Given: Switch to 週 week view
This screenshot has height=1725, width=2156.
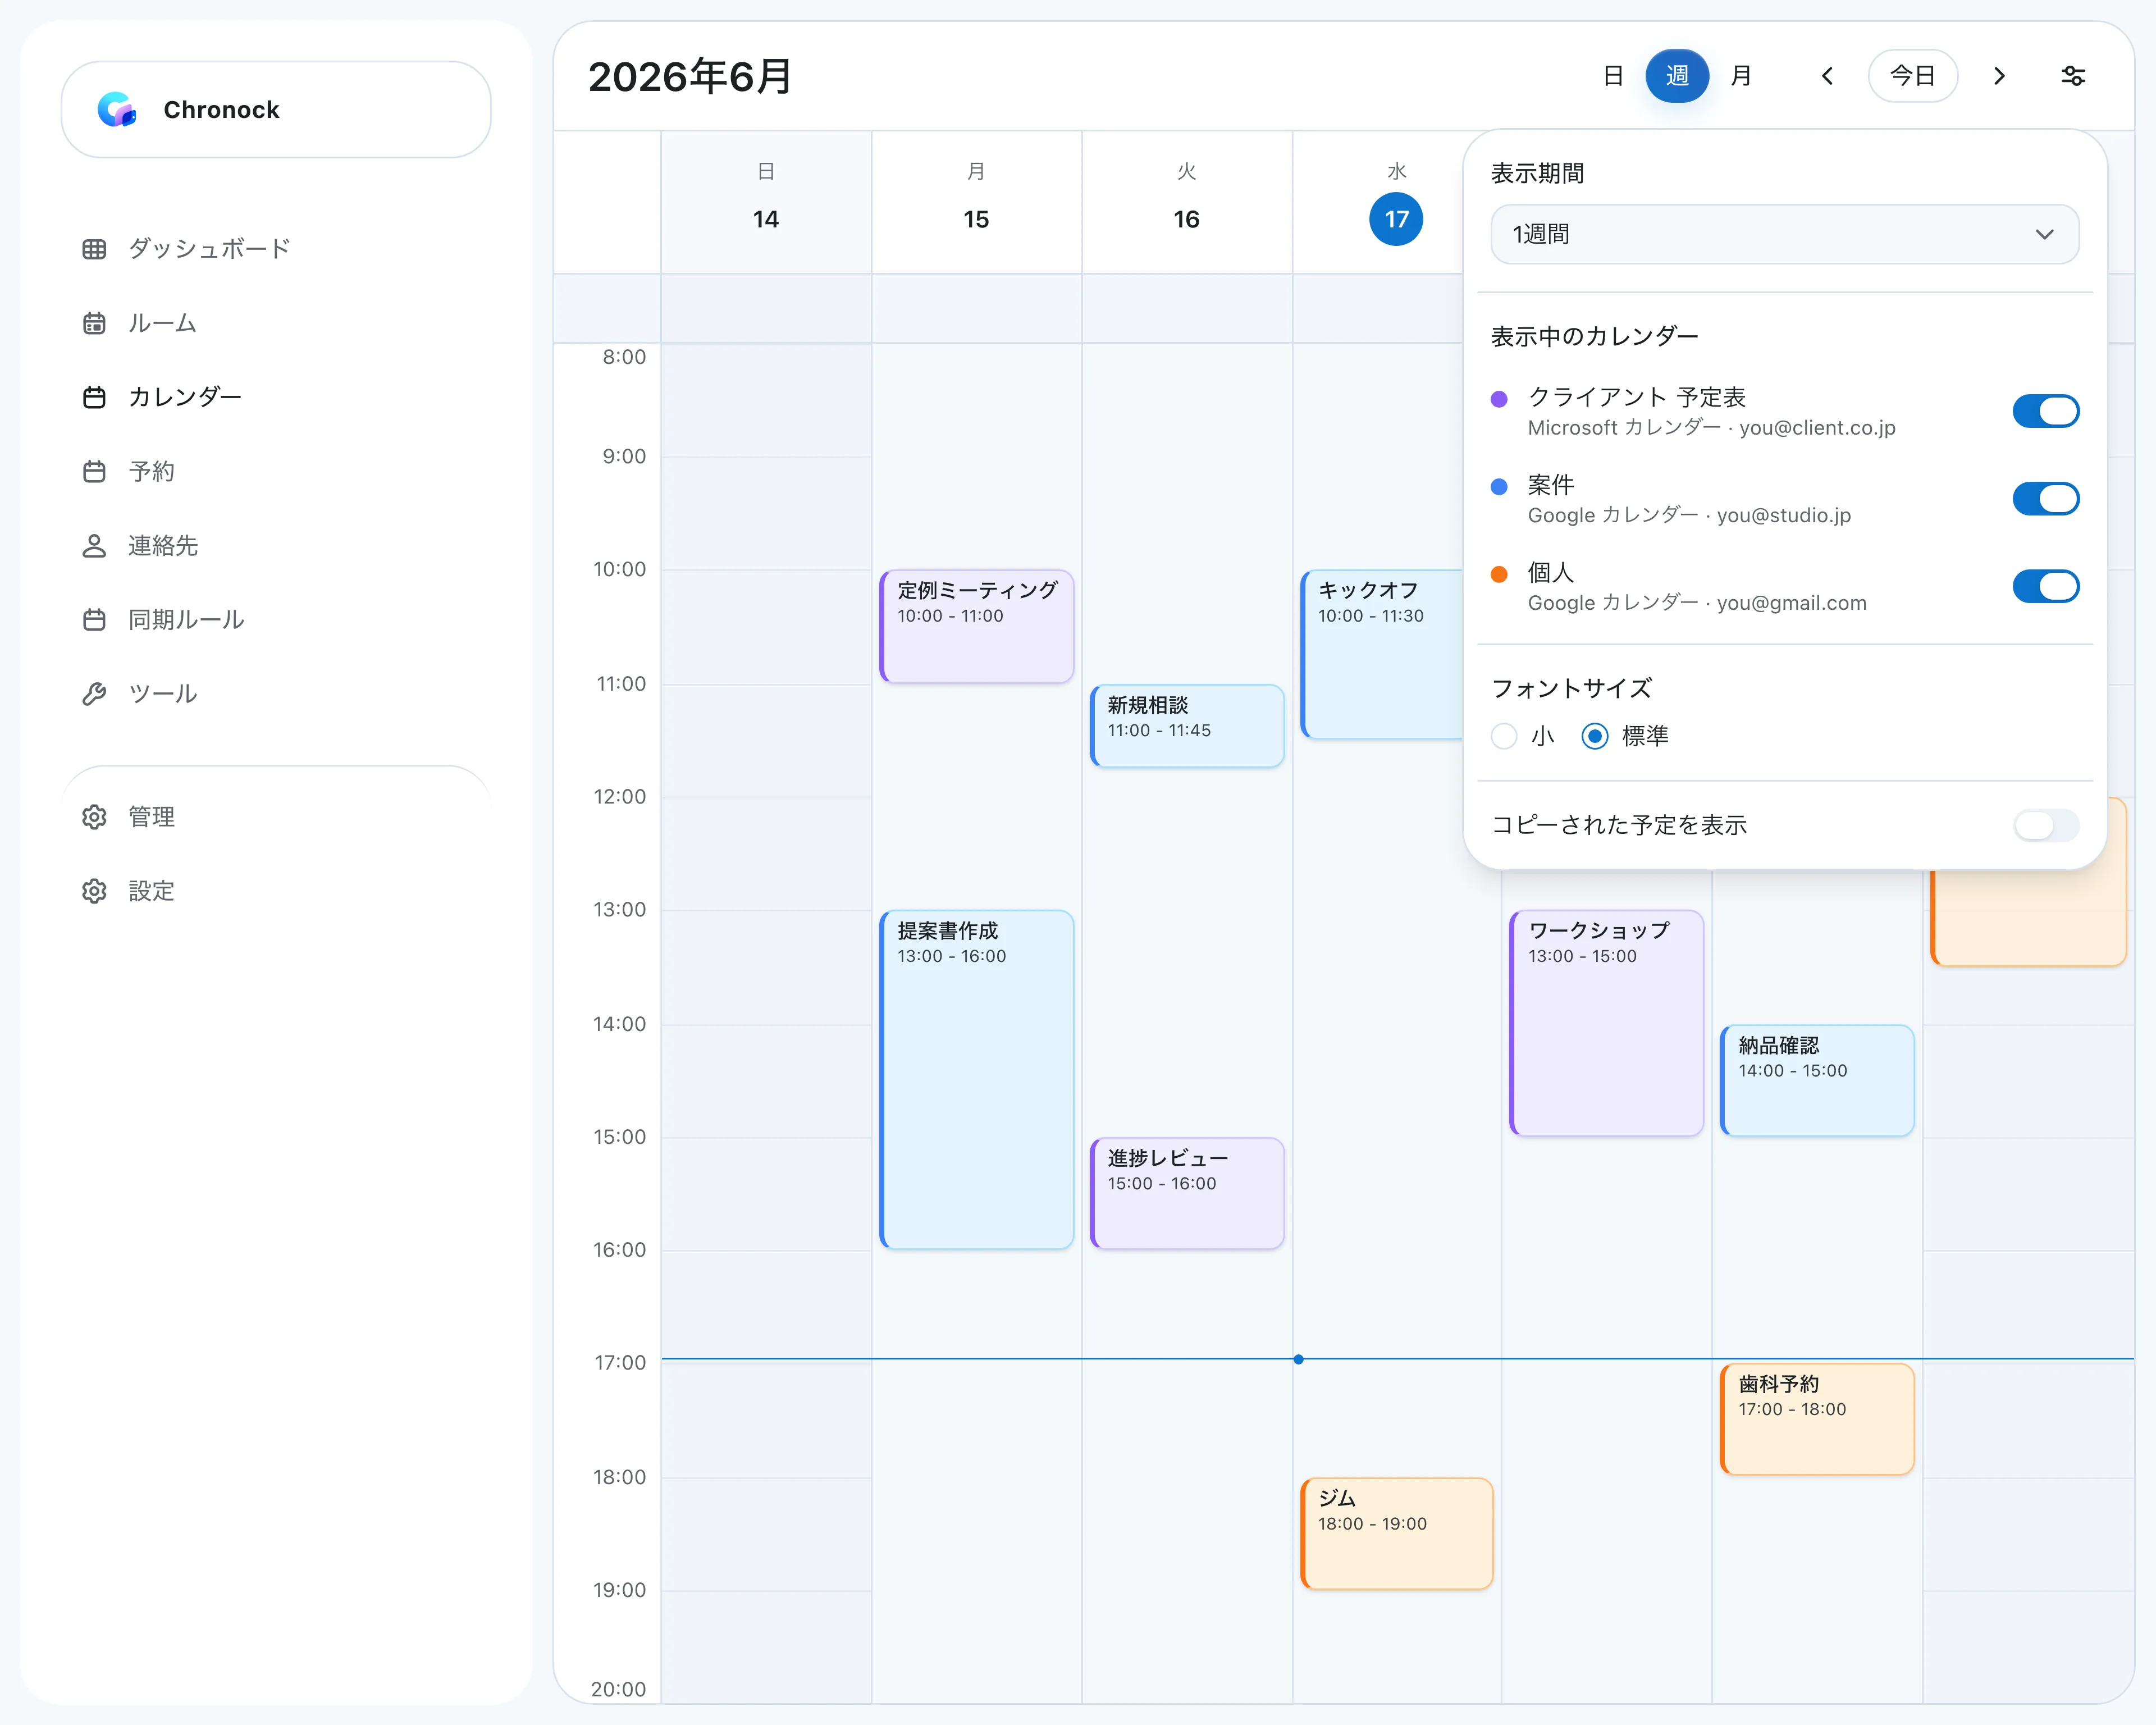Looking at the screenshot, I should click(1677, 76).
